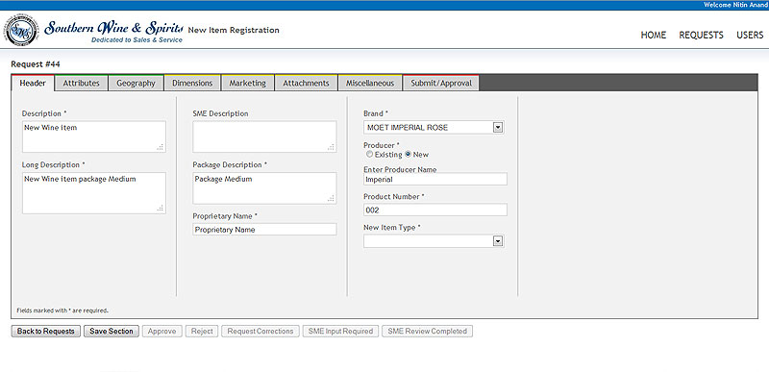Switch to the Dimensions tab
This screenshot has height=372, width=769.
click(x=192, y=84)
